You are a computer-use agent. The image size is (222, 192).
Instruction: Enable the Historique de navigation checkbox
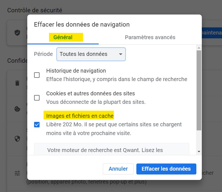pyautogui.click(x=37, y=75)
